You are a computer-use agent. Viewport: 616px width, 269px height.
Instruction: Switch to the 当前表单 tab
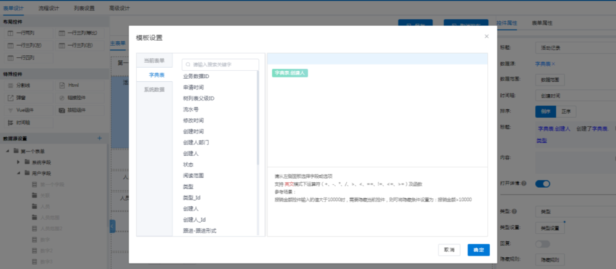click(154, 60)
